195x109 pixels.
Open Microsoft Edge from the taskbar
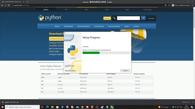click(x=48, y=107)
